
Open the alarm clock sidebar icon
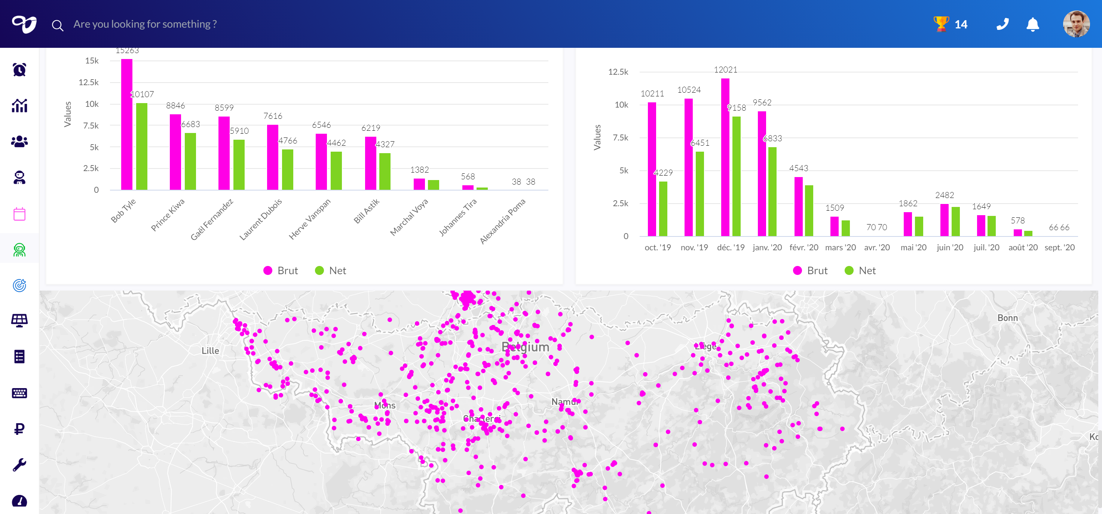[x=19, y=69]
